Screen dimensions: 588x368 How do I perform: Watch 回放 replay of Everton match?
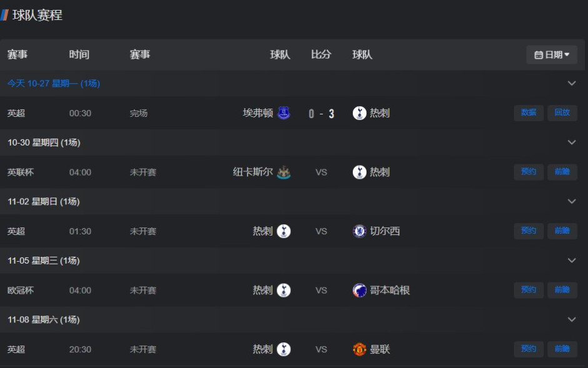tap(562, 113)
